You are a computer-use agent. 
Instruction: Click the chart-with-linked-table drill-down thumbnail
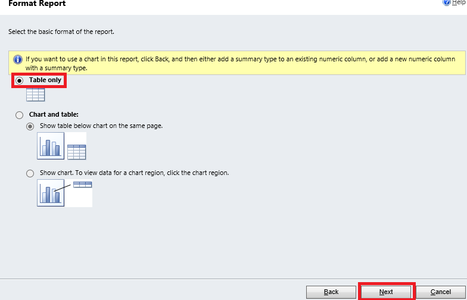64,193
